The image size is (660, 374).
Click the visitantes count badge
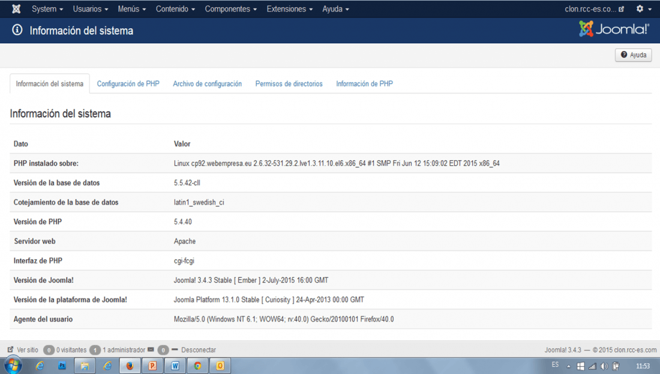click(x=49, y=350)
